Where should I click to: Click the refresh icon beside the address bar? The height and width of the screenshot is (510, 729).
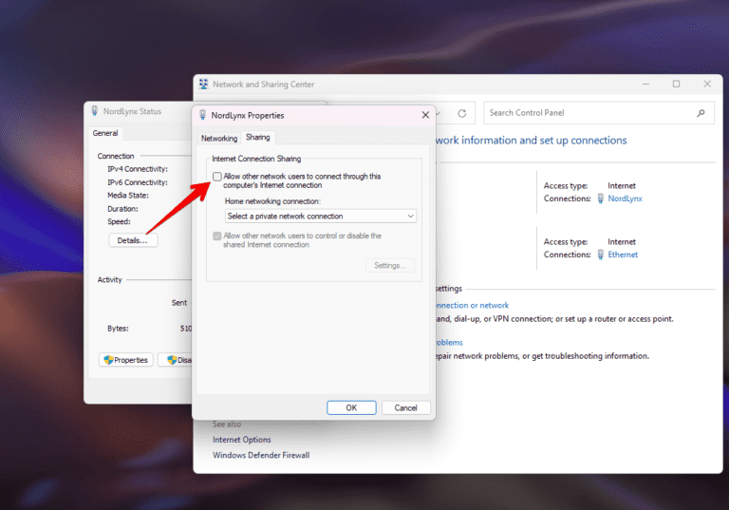pyautogui.click(x=462, y=113)
